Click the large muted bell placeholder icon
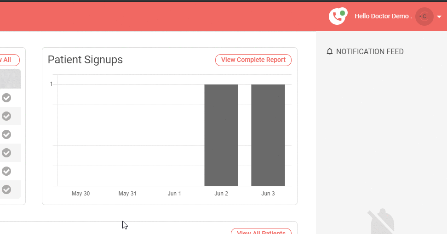The width and height of the screenshot is (447, 234). [x=382, y=222]
